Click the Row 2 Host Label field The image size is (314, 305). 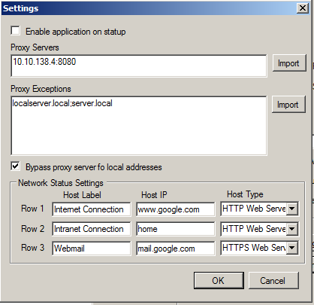point(92,229)
